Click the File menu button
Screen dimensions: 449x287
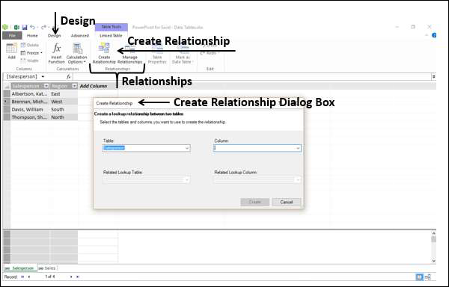[12, 35]
